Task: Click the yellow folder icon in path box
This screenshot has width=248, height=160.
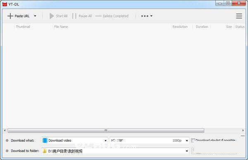Action: (x=45, y=151)
